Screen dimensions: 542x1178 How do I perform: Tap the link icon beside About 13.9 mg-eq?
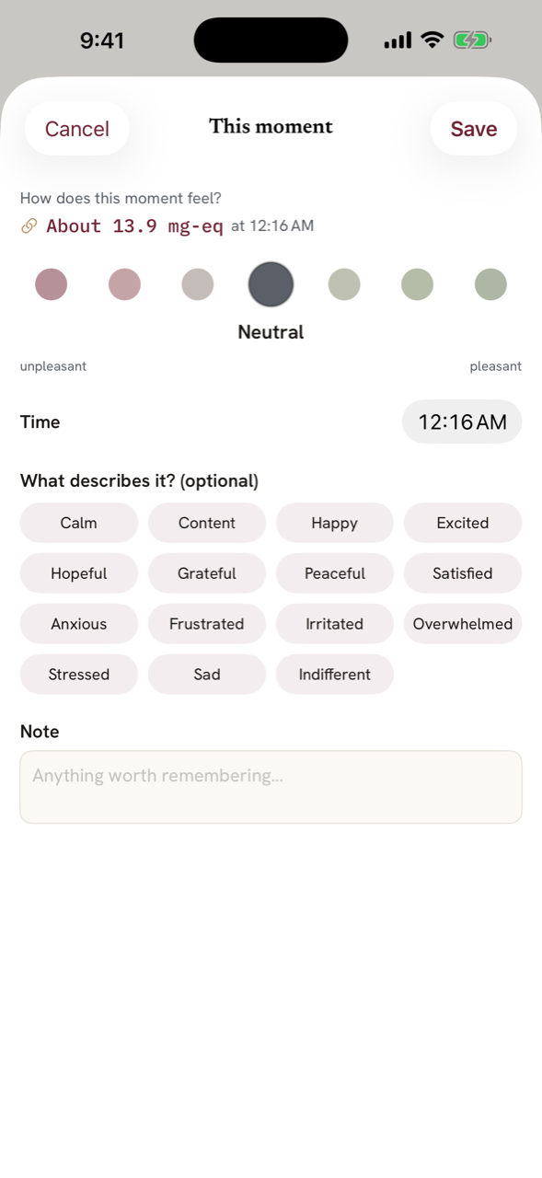pos(29,226)
